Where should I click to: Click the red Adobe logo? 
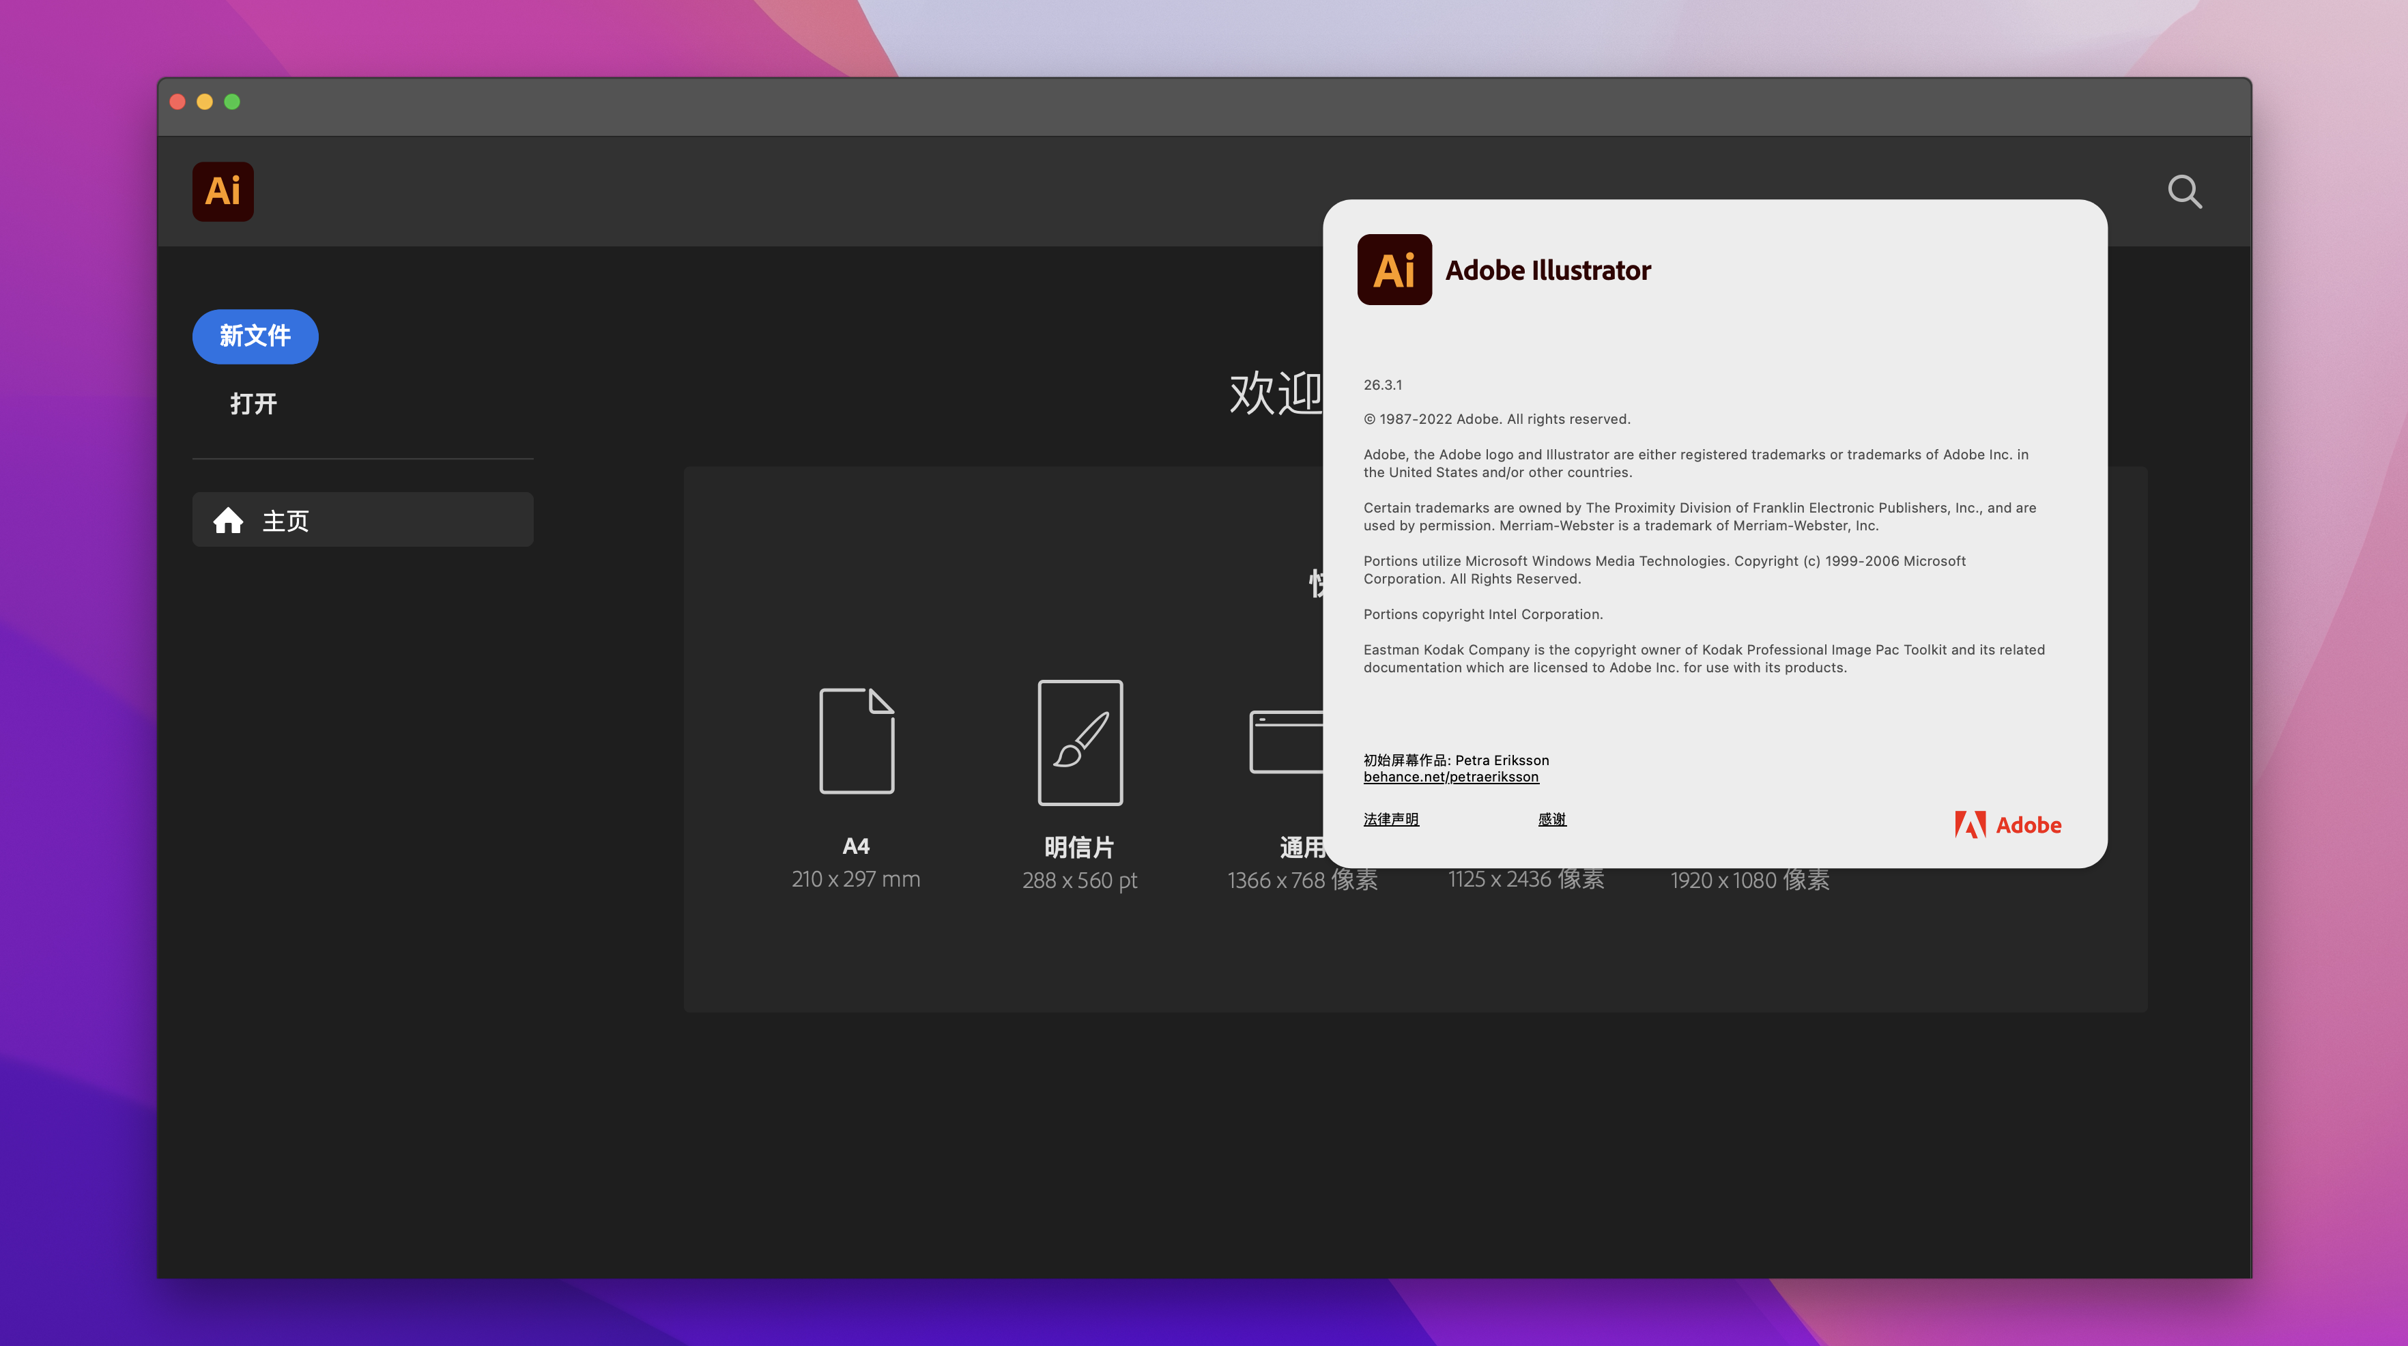2008,825
